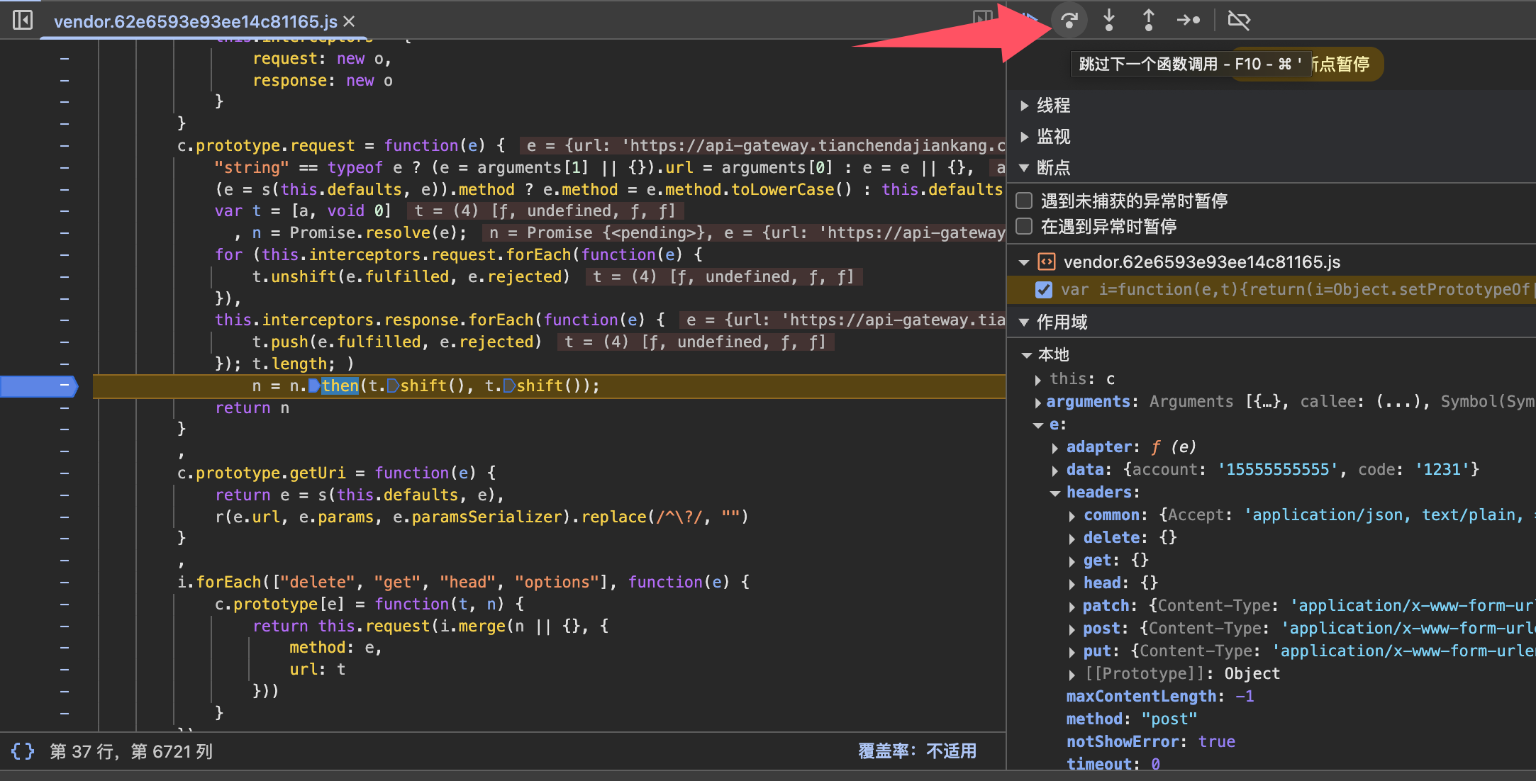Enable pause on uncaught exceptions checkbox

point(1024,201)
